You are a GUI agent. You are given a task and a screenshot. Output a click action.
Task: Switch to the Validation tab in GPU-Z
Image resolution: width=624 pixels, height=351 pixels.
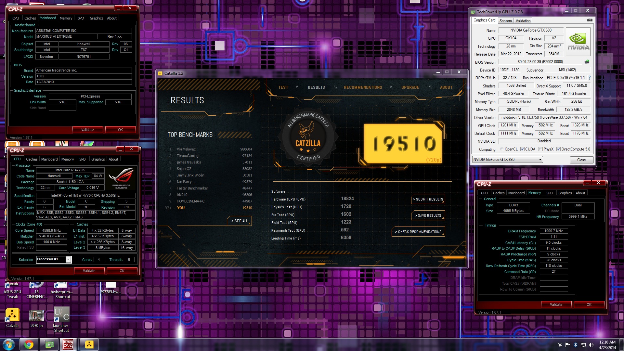point(523,21)
